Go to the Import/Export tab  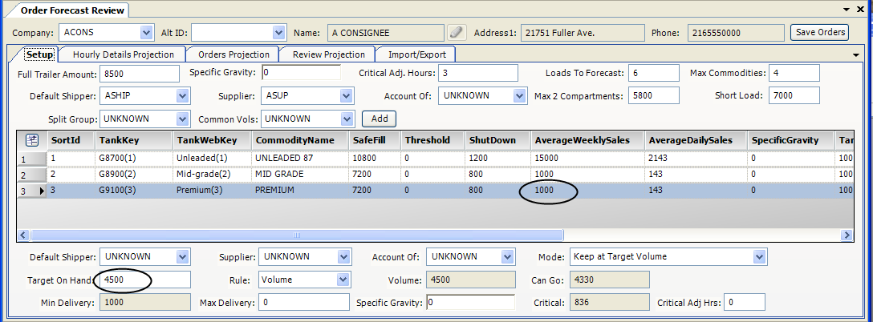pos(417,54)
